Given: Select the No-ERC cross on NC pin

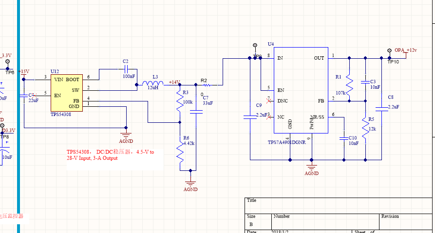Looking at the screenshot, I should click(x=268, y=117).
